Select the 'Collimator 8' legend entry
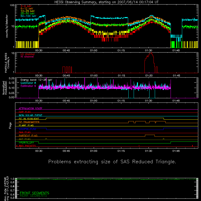The image size is (201, 201). coord(28,83)
